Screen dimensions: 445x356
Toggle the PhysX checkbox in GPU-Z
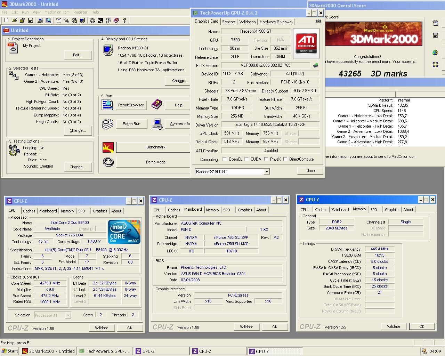tap(266, 159)
